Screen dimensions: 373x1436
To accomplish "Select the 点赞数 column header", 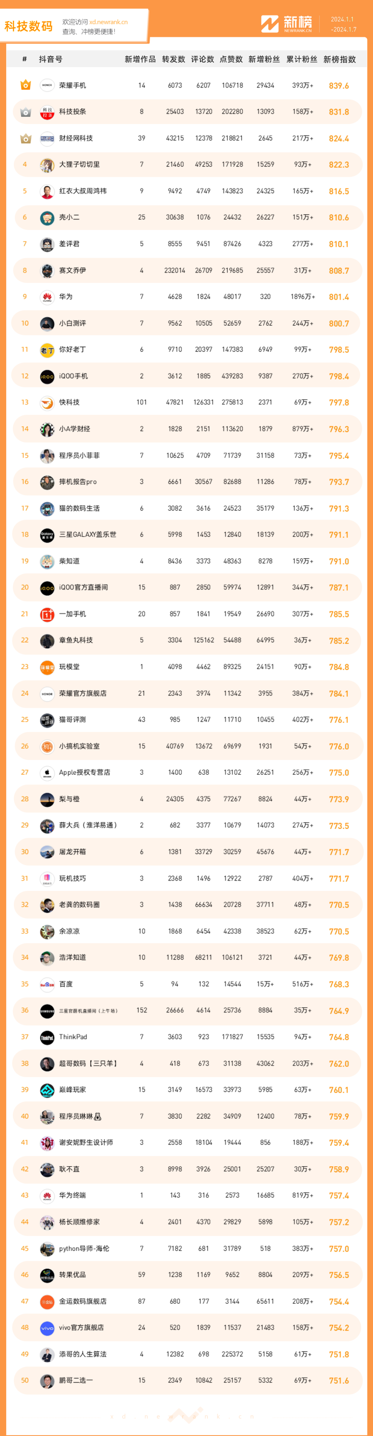I will [231, 59].
